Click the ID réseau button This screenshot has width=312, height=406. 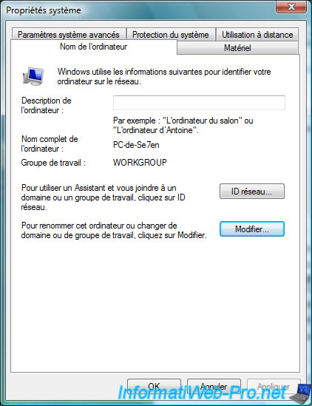252,192
